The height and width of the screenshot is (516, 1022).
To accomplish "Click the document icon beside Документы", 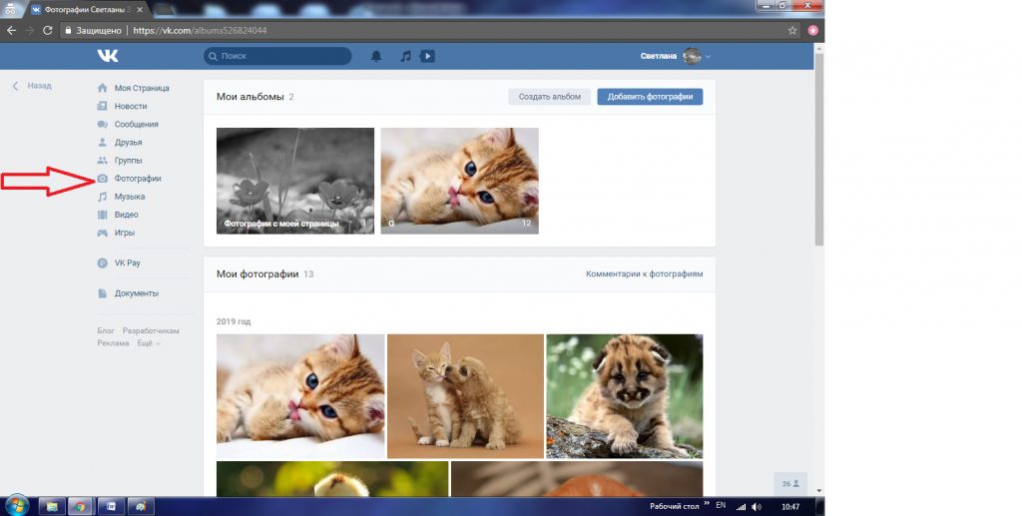I will click(x=103, y=293).
